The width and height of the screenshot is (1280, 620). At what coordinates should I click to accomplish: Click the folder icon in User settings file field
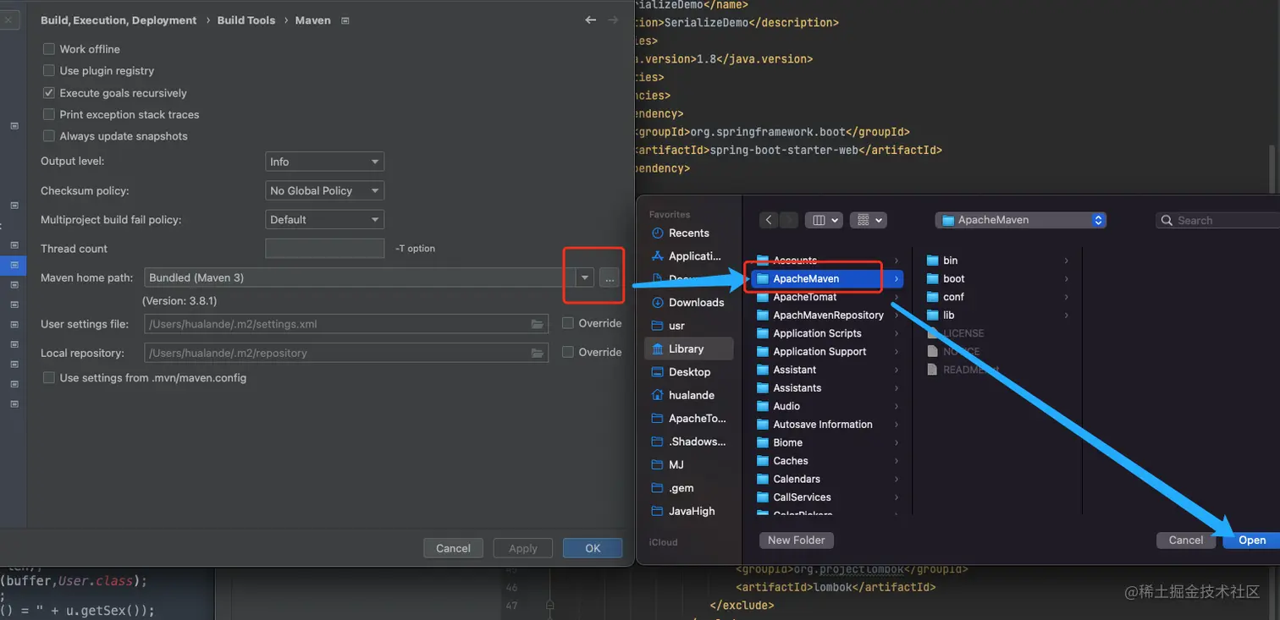pyautogui.click(x=537, y=324)
